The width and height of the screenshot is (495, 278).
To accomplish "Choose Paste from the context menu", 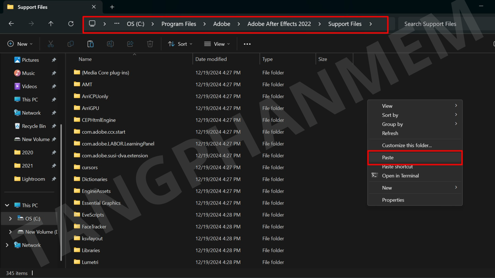I will 388,158.
